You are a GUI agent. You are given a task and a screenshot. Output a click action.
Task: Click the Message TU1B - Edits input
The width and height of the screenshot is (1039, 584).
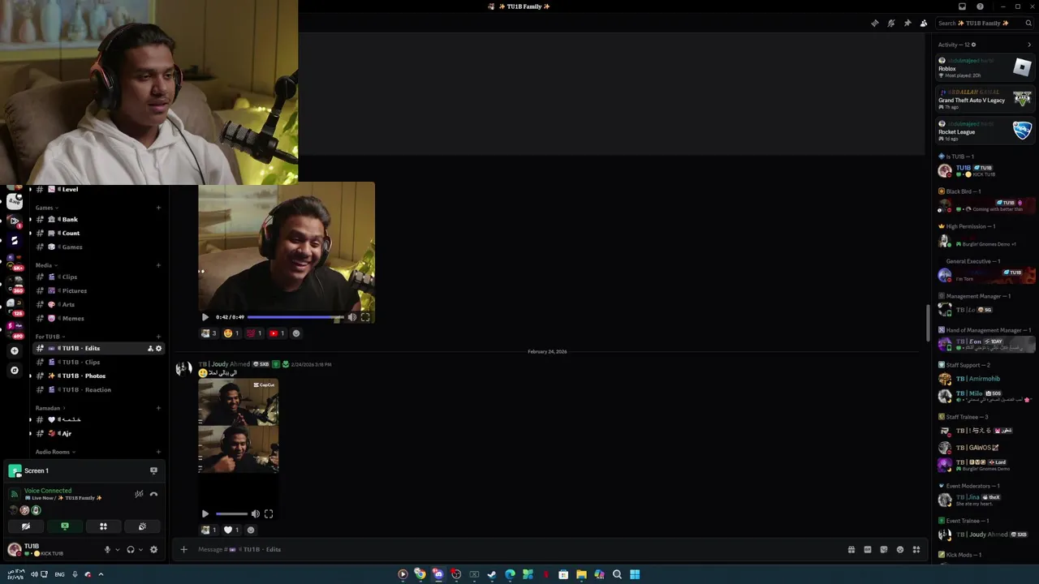(515, 549)
